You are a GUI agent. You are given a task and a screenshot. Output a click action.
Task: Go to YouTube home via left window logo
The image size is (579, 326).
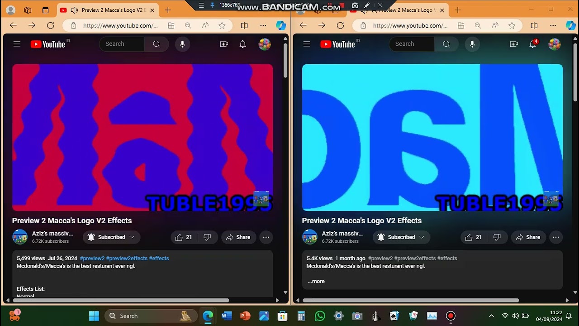48,44
